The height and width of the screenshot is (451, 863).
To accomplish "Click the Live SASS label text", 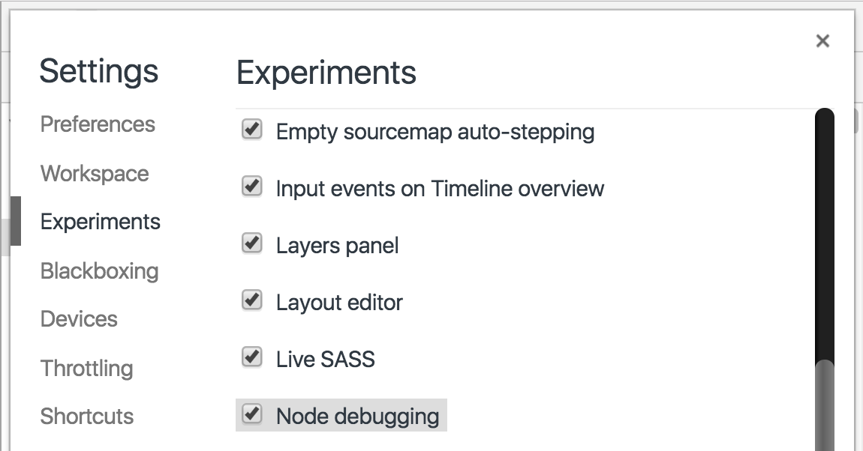I will tap(325, 360).
